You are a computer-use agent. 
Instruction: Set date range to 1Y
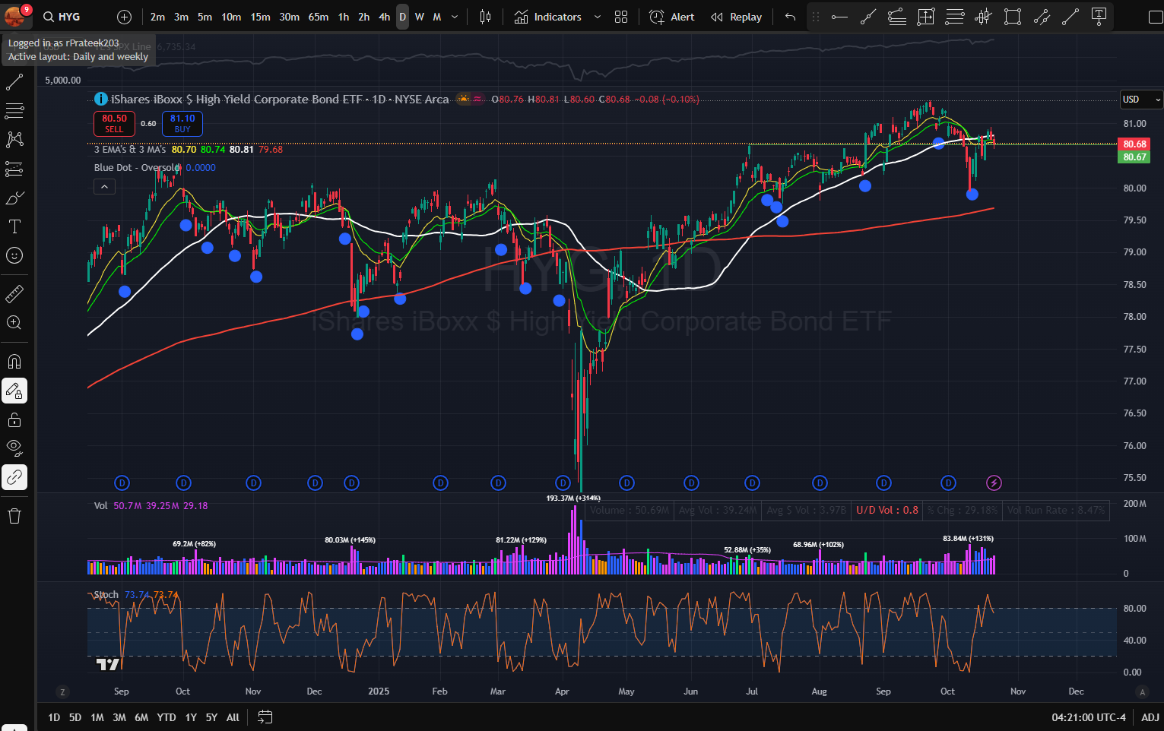tap(191, 717)
